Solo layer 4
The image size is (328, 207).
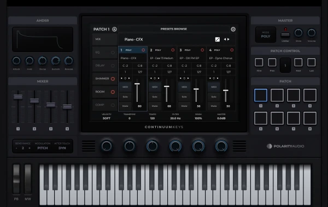pyautogui.click(x=214, y=97)
